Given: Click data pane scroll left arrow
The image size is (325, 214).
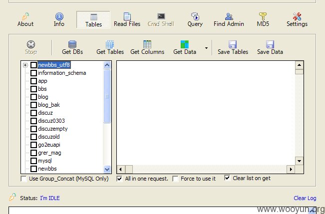Looking at the screenshot, I should click(x=121, y=170).
